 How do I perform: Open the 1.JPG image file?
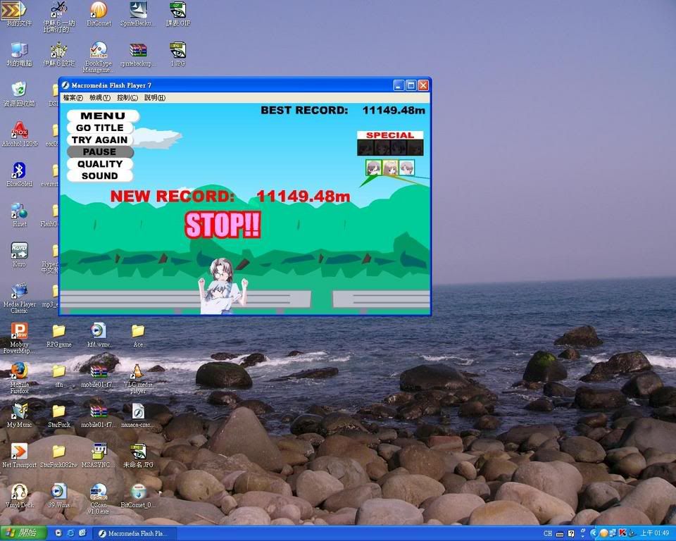177,55
